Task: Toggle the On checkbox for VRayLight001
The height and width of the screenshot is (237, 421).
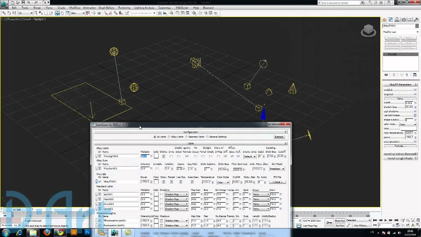Action: [100, 156]
